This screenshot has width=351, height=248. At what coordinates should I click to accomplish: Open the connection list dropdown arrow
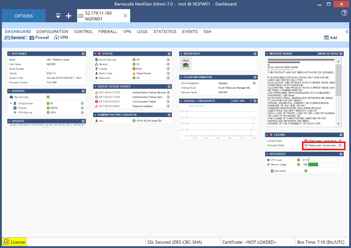58,16
